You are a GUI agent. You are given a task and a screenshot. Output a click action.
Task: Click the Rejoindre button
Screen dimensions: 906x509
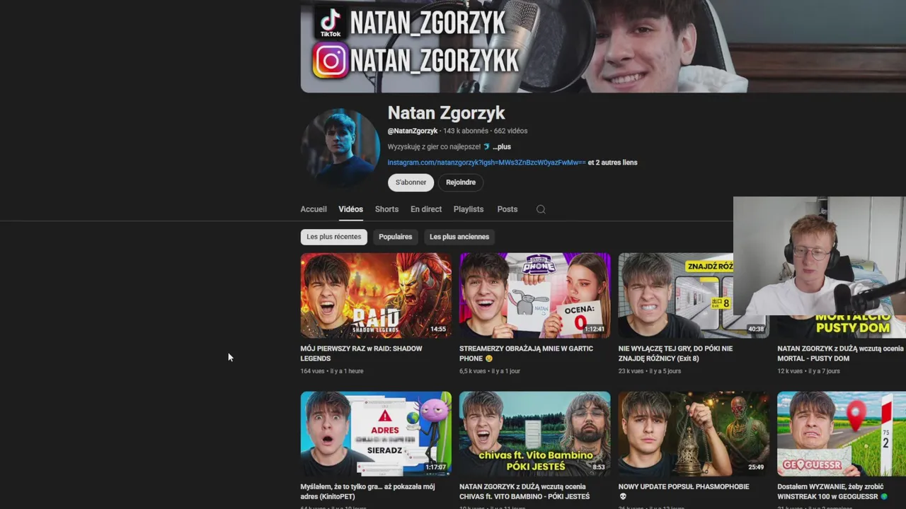461,182
